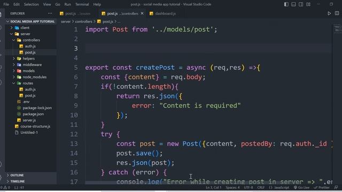Toggle secondary side bar layout icon
Image resolution: width=342 pixels, height=192 pixels.
(x=301, y=4)
